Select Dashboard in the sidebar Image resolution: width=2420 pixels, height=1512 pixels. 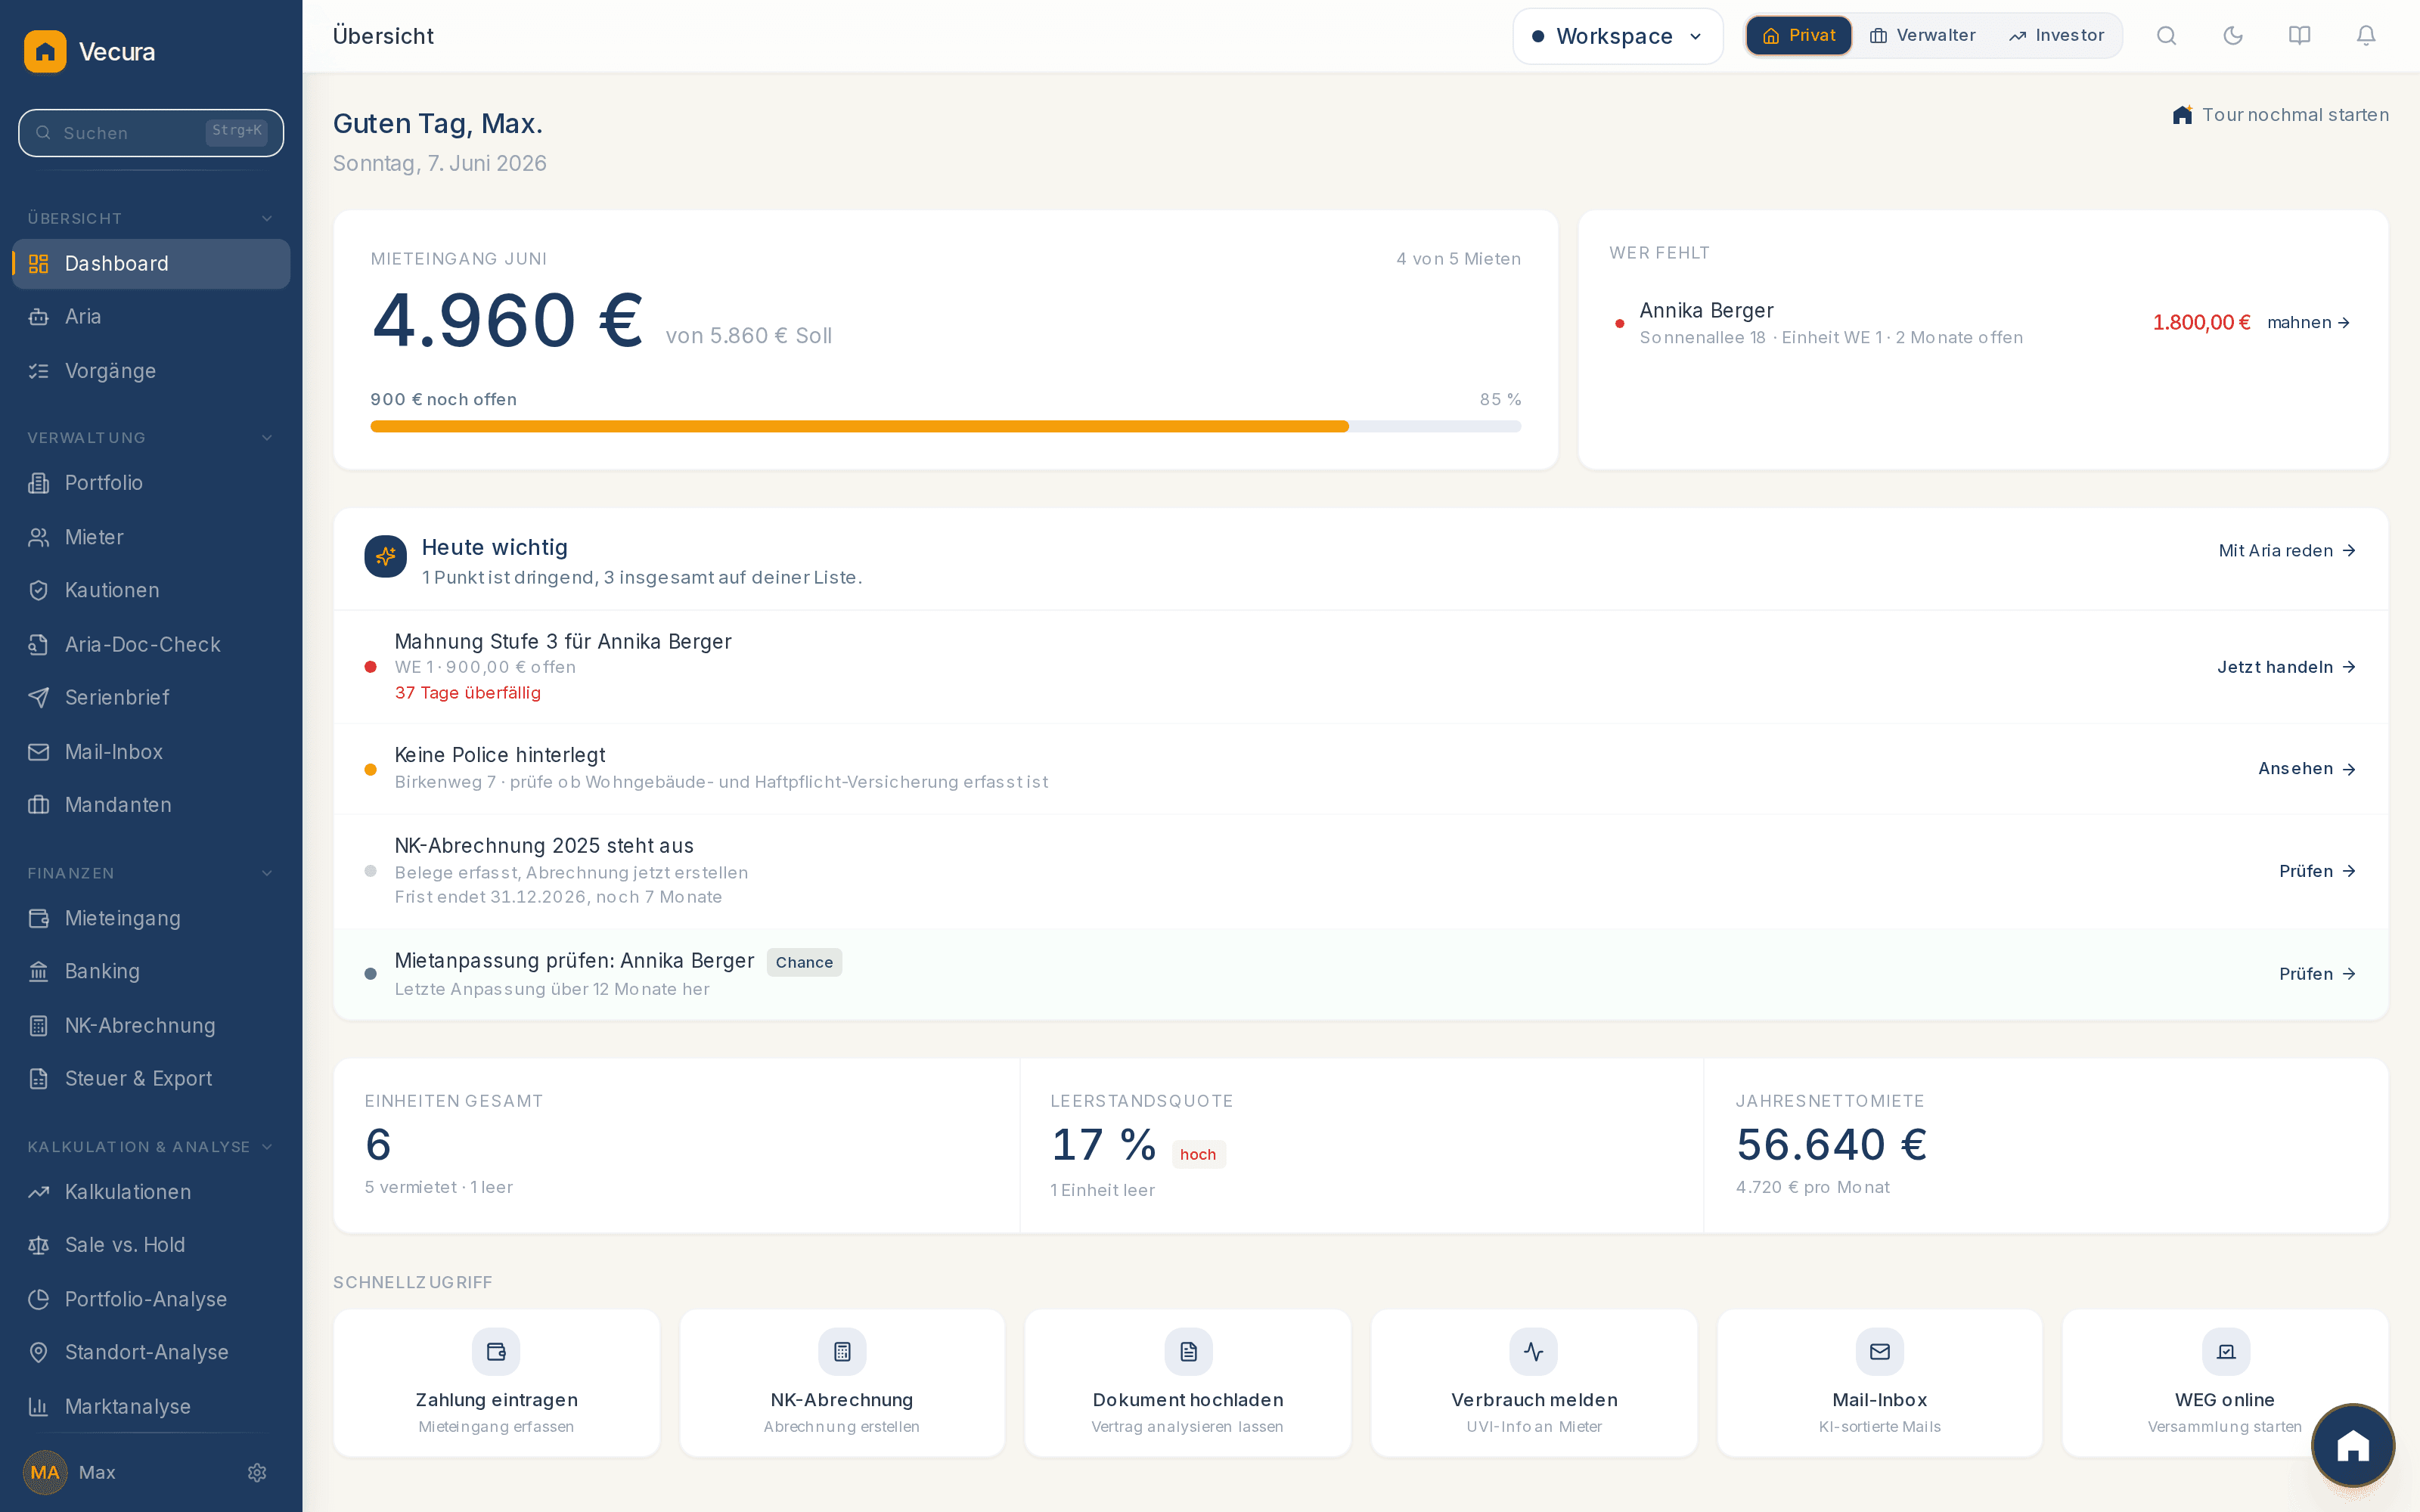click(151, 264)
